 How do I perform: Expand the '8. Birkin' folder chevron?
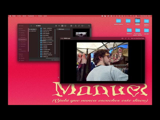click(x=53, y=41)
